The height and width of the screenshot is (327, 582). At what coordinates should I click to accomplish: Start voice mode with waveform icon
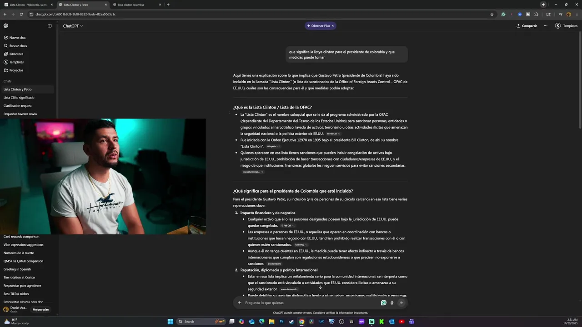pos(401,303)
